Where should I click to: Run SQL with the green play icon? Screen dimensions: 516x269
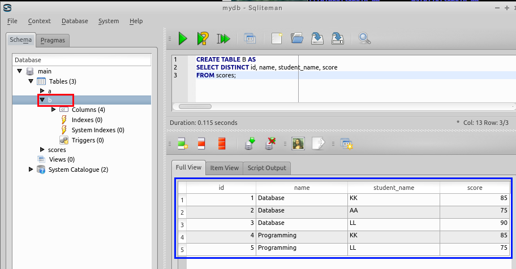(x=183, y=38)
